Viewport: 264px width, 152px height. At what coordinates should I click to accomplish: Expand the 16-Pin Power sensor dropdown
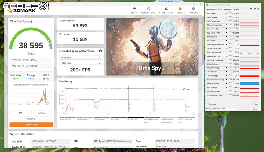pos(227,72)
